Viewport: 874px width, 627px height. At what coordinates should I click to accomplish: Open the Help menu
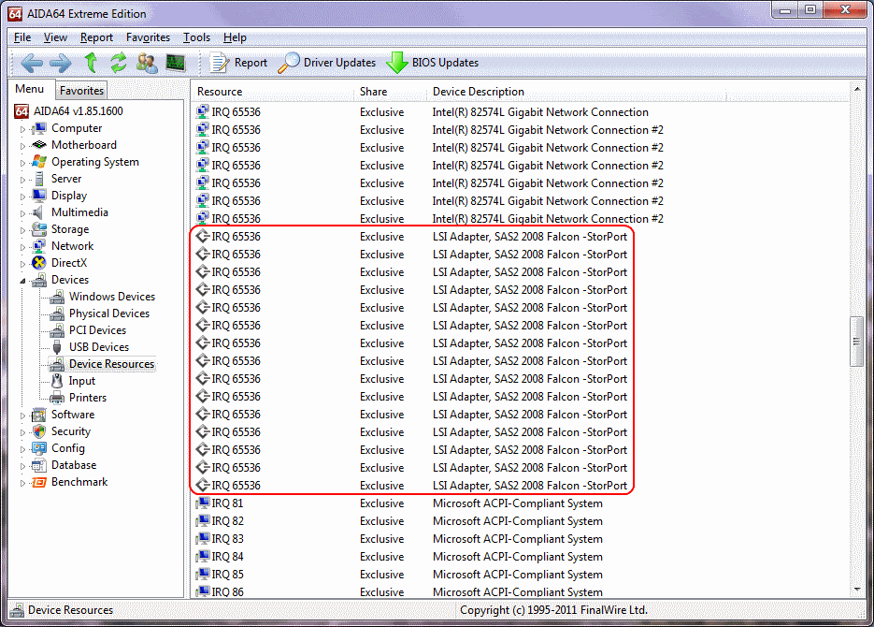point(235,37)
